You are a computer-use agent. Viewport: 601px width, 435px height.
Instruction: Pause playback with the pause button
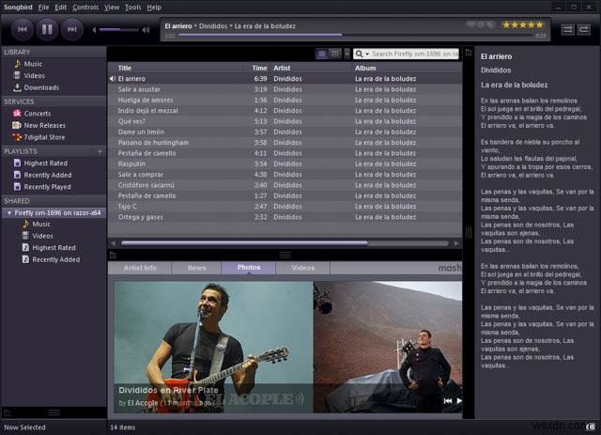[47, 29]
